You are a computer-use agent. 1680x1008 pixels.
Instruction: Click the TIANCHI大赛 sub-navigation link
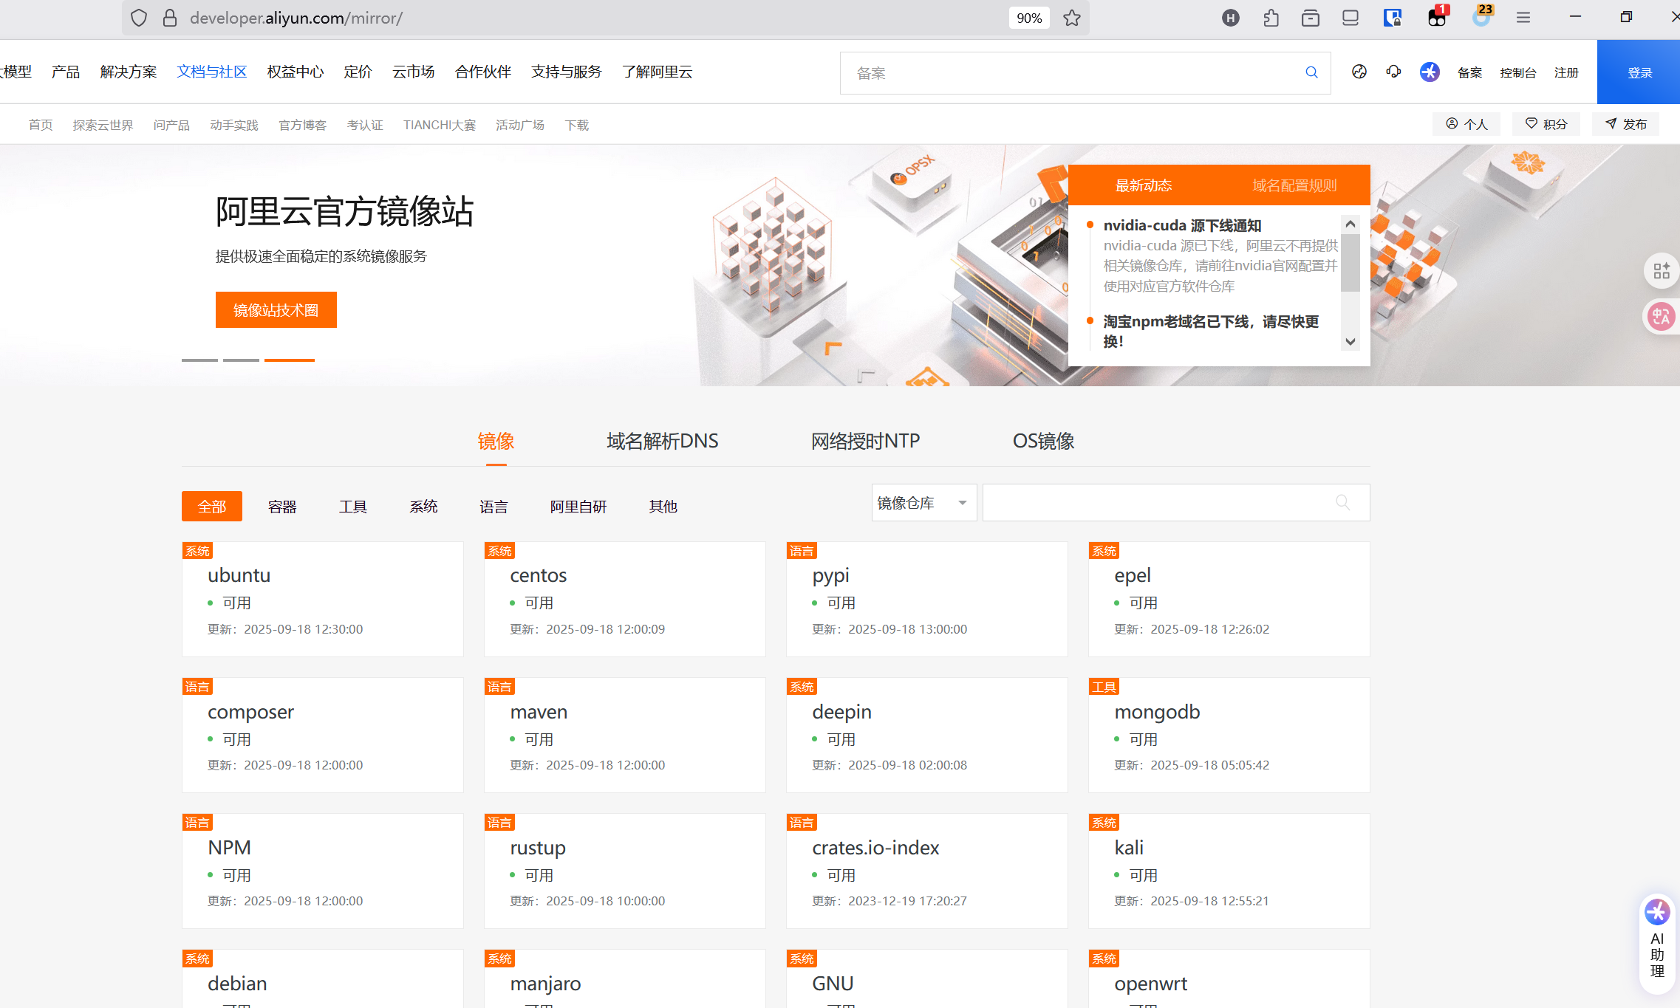pyautogui.click(x=440, y=125)
